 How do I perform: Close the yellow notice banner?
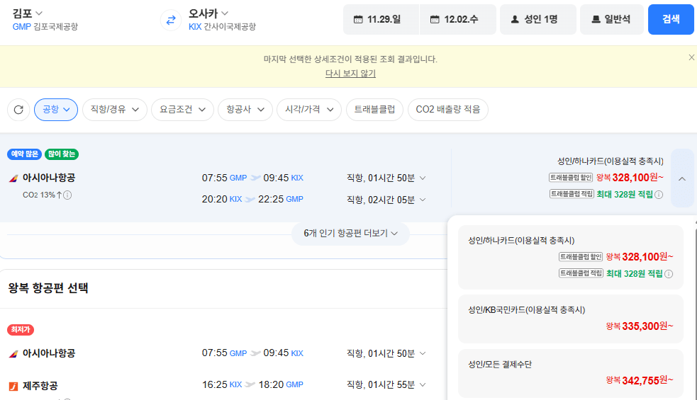tap(691, 57)
